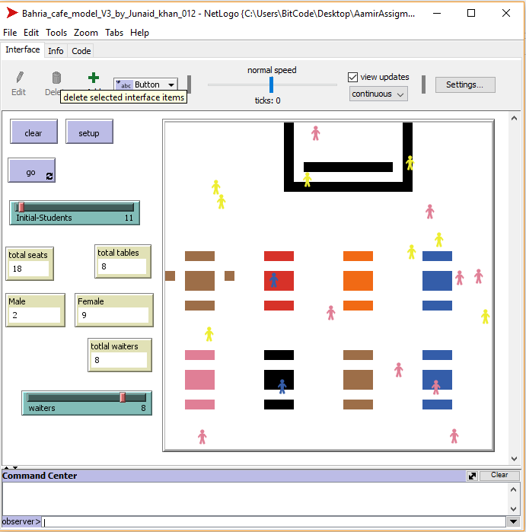Switch to the Info tab
Screen dimensions: 526x532
[56, 51]
